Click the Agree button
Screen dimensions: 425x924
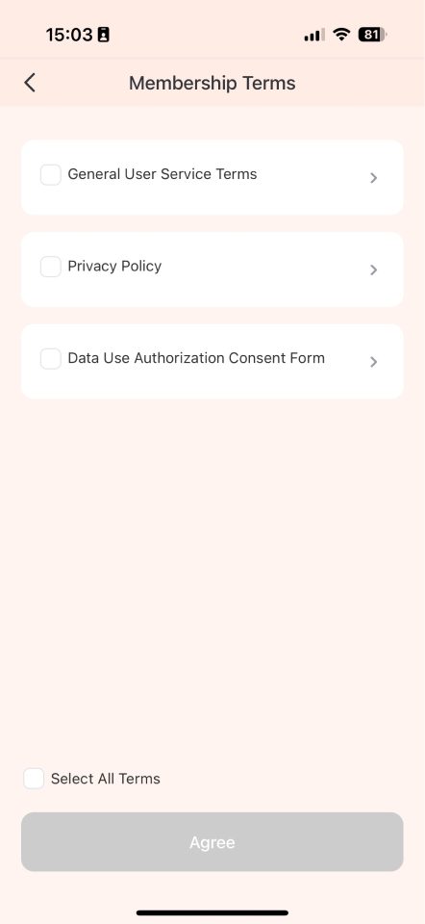(x=212, y=842)
